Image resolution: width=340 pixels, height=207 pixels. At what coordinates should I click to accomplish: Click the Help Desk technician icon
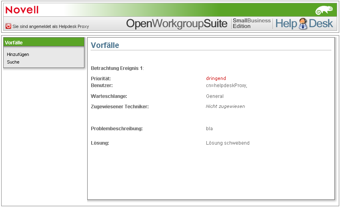pos(303,24)
